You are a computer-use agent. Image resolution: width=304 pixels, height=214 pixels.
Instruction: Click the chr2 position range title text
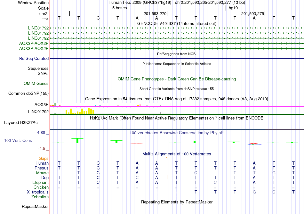click(x=210, y=3)
